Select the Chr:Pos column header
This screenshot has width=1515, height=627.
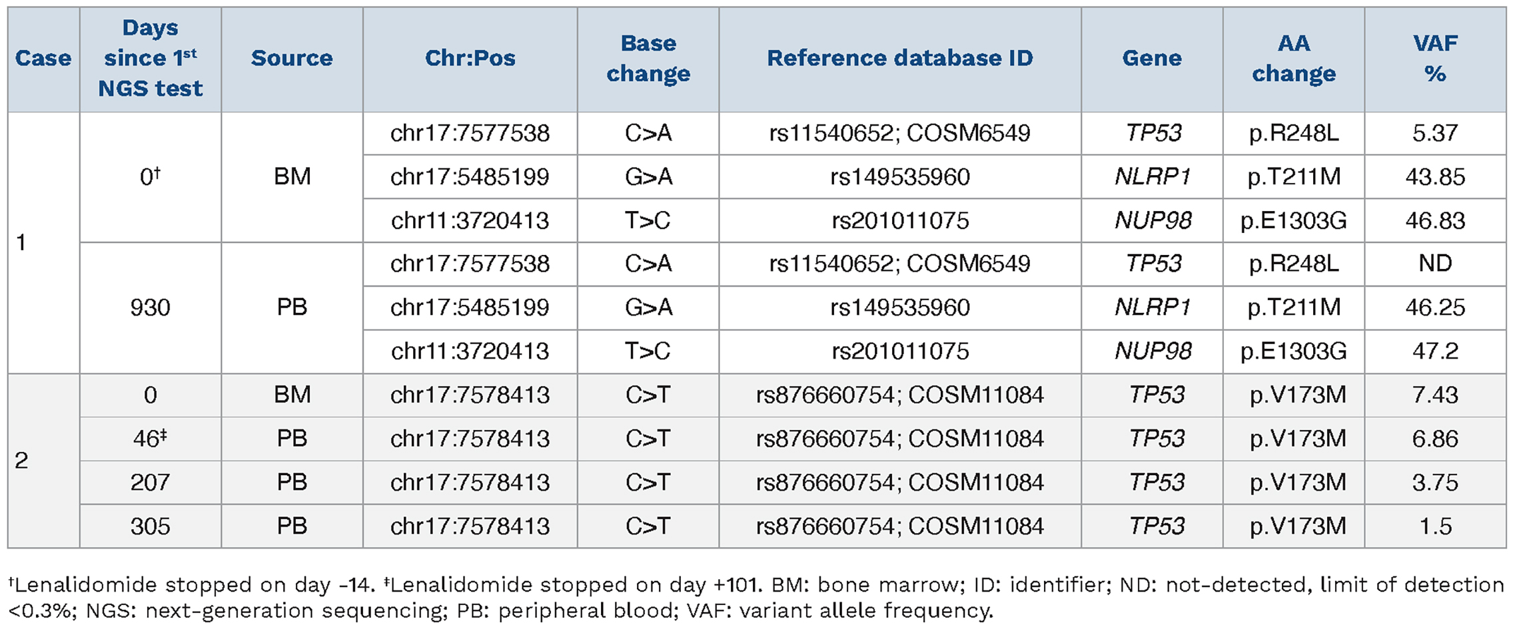[x=470, y=59]
